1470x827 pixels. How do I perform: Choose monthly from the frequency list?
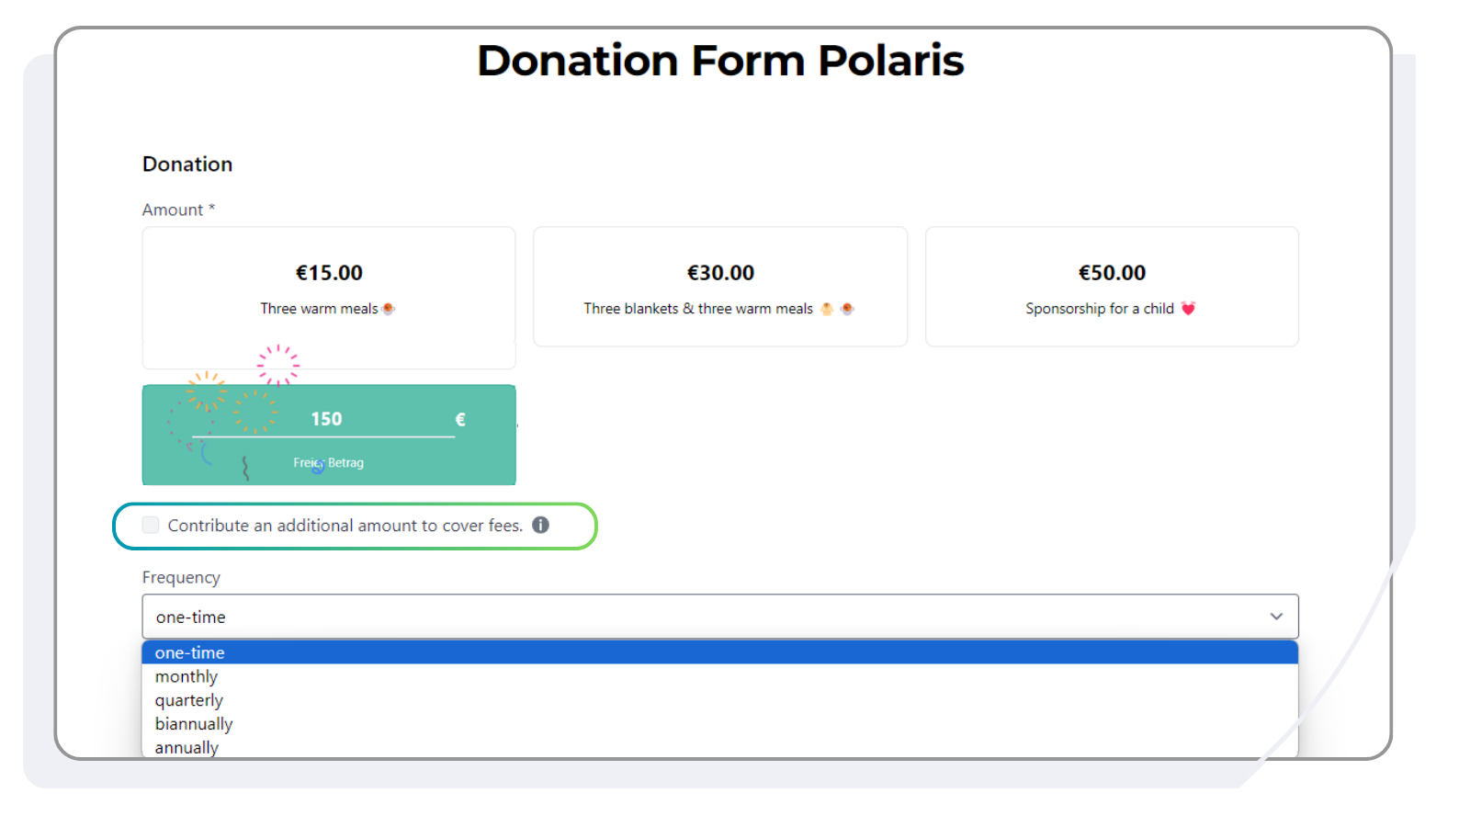[187, 676]
